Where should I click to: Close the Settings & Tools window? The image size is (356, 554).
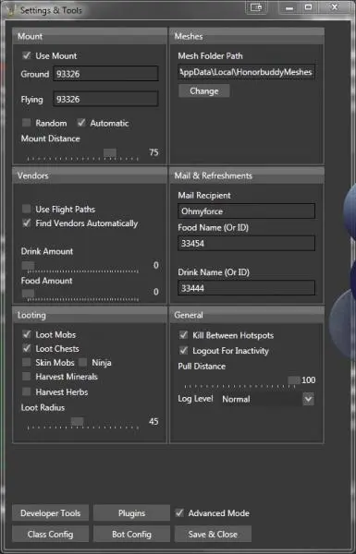click(x=334, y=7)
